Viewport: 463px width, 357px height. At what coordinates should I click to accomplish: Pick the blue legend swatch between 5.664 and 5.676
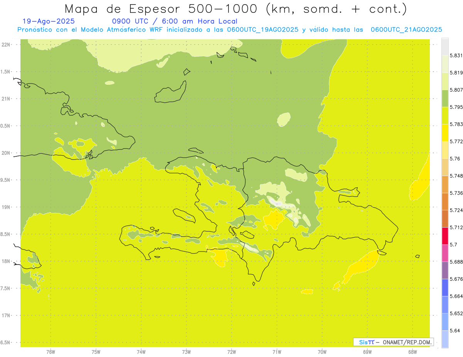coord(445,288)
